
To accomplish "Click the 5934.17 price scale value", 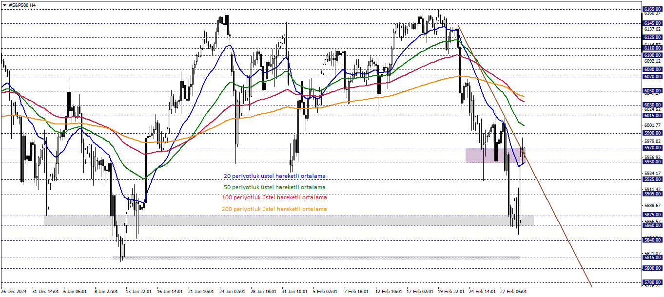I will click(x=652, y=173).
